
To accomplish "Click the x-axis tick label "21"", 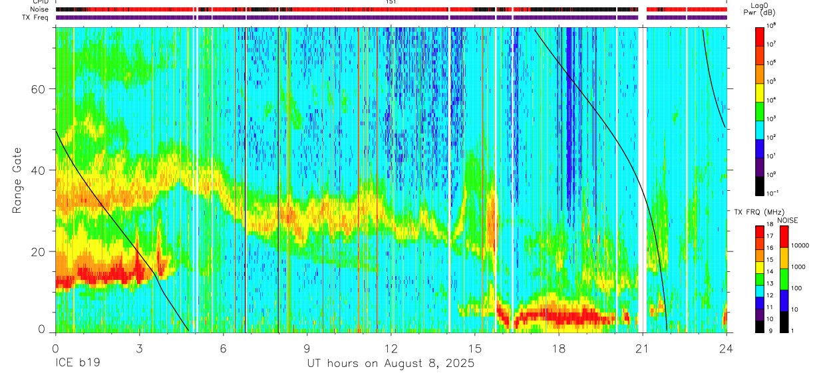I will point(642,348).
